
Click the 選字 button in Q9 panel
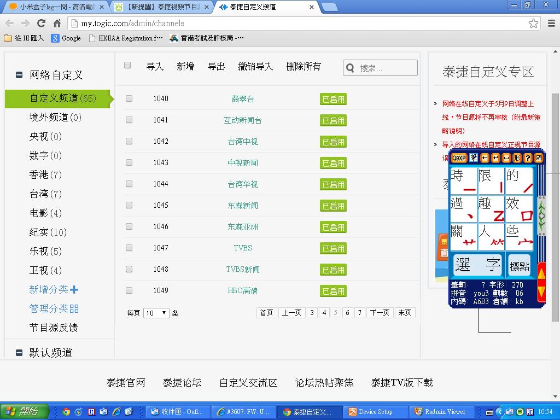click(477, 265)
